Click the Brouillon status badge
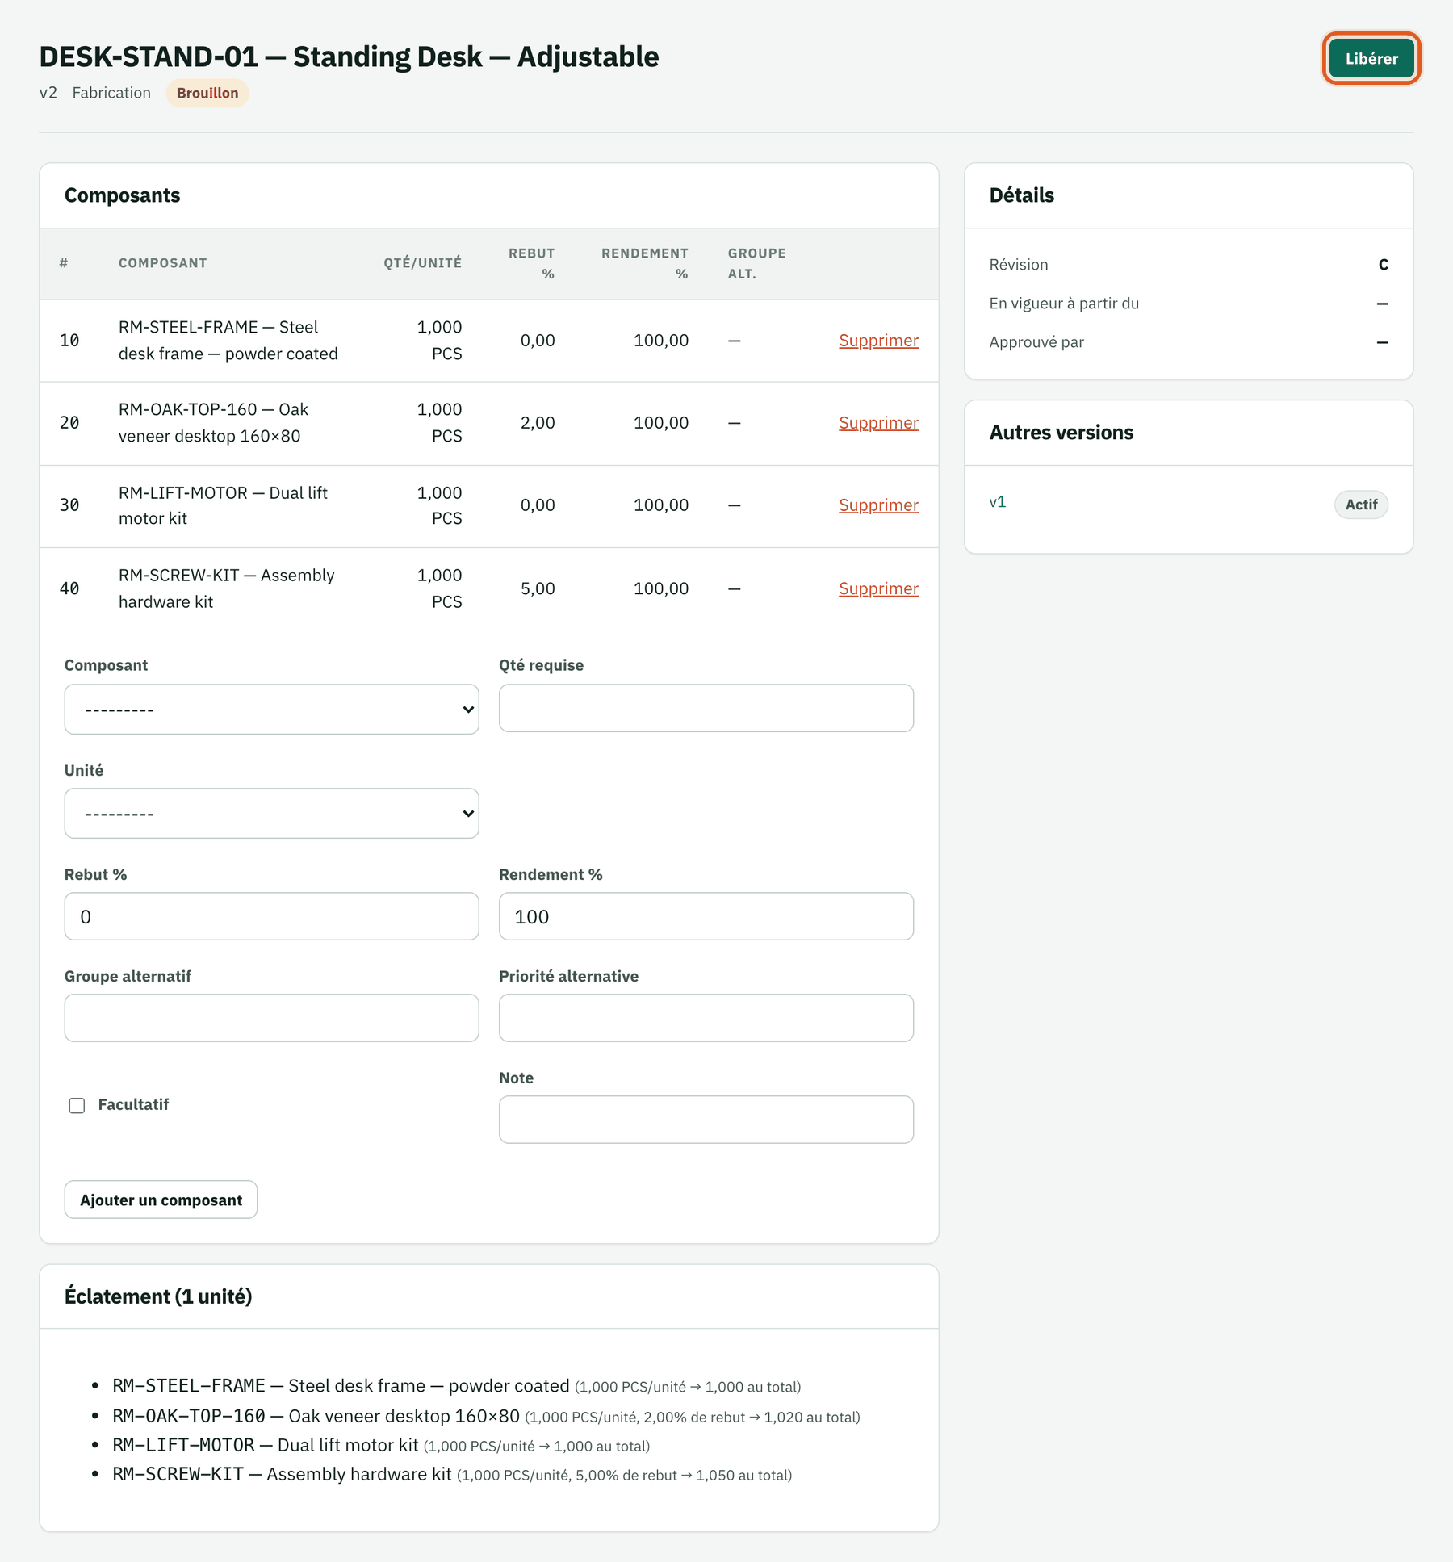This screenshot has width=1453, height=1562. click(x=207, y=93)
